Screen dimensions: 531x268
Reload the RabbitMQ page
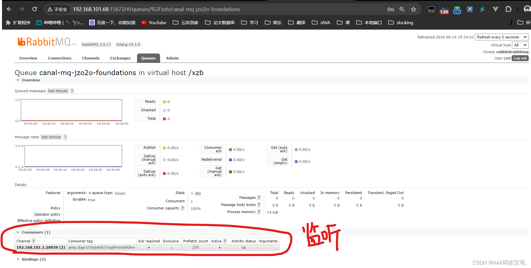(x=34, y=9)
